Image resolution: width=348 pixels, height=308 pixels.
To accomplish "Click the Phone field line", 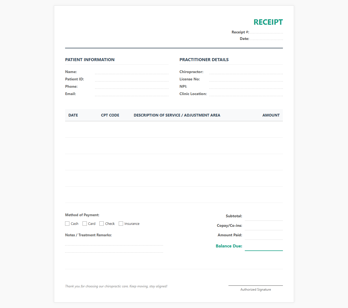I will pos(132,86).
